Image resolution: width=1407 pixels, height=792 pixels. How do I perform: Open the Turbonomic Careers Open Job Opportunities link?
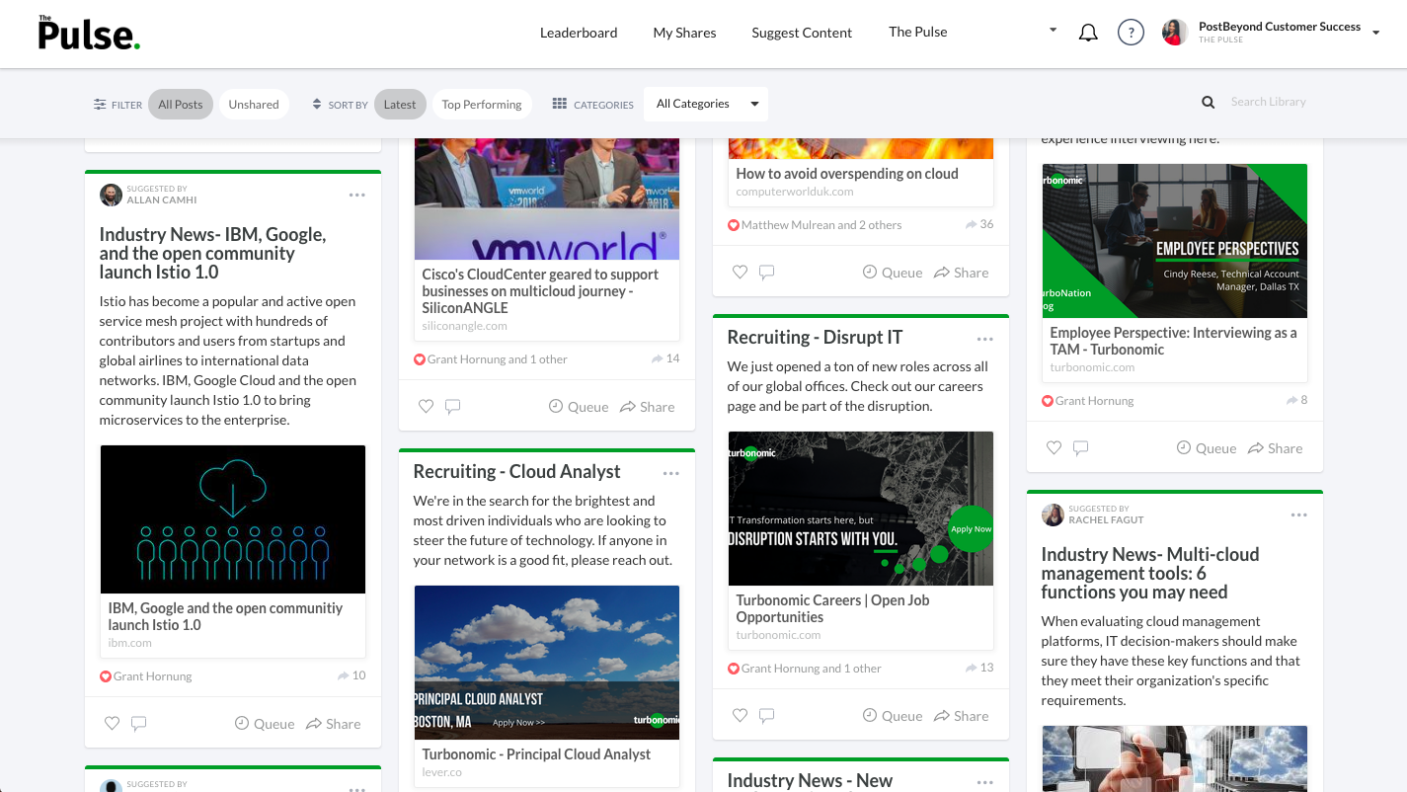[832, 608]
